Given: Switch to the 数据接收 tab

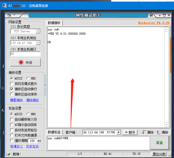Looking at the screenshot, I should coord(54,23).
